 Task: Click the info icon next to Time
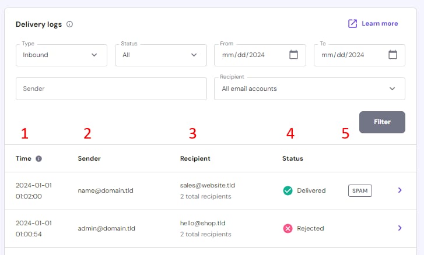click(39, 158)
